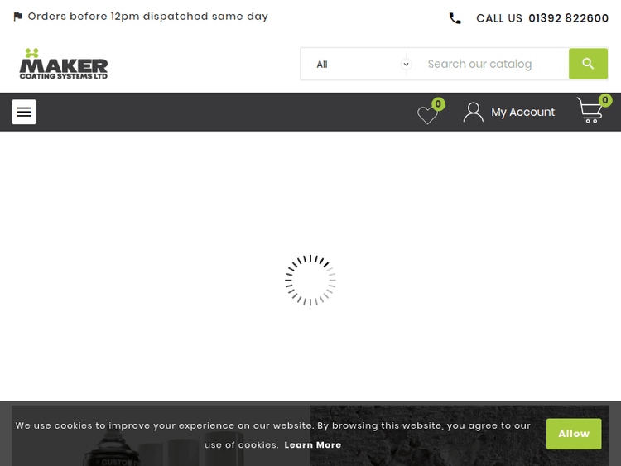Go home via Maker Coating Systems logo
This screenshot has height=466, width=621.
click(x=64, y=64)
